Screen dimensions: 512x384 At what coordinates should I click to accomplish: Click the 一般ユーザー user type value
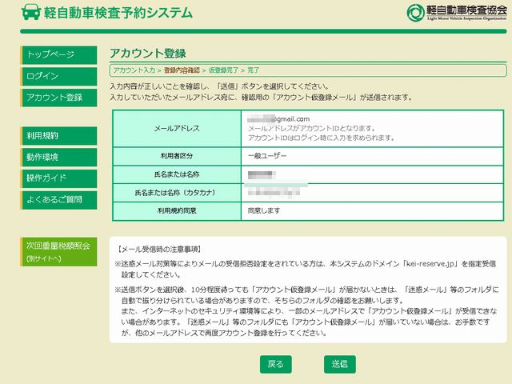point(267,156)
